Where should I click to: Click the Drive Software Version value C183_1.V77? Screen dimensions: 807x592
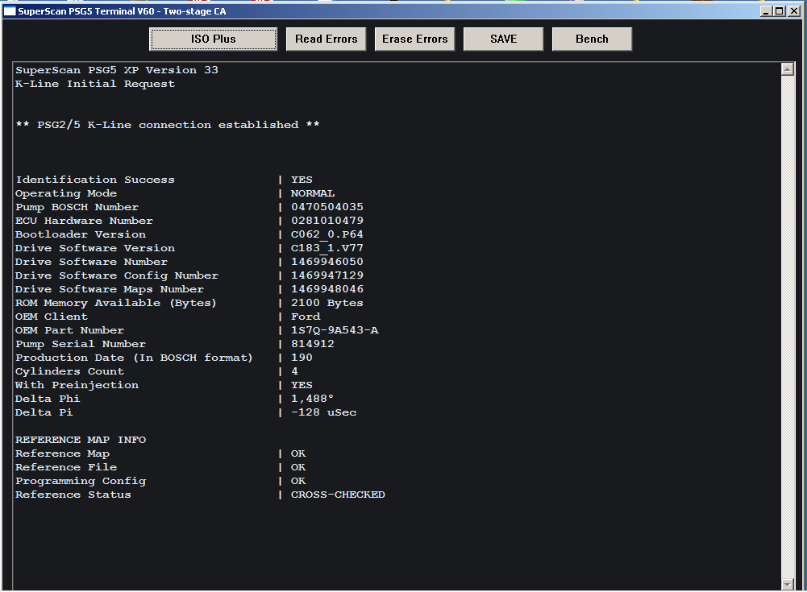pyautogui.click(x=327, y=248)
